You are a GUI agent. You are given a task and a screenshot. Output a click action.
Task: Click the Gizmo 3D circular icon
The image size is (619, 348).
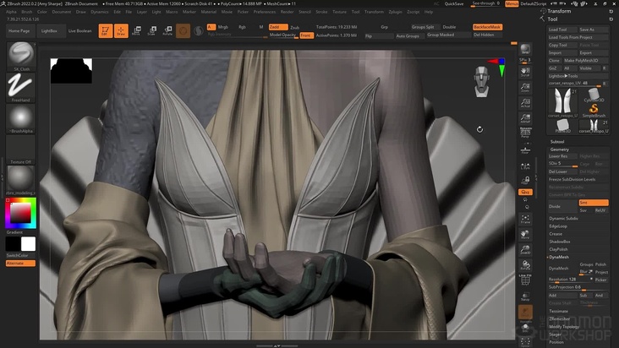pyautogui.click(x=183, y=30)
